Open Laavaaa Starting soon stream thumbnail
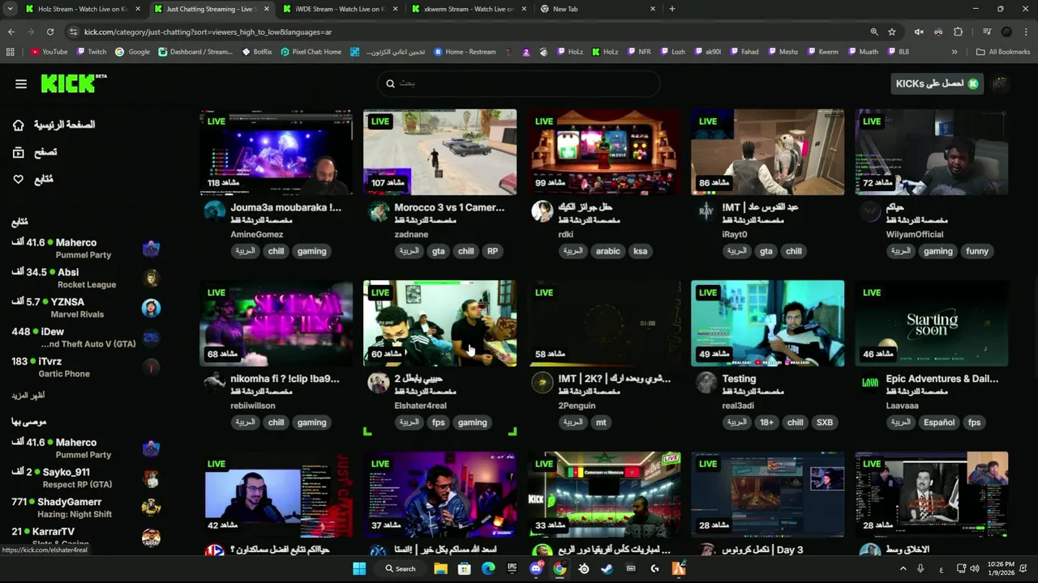 pyautogui.click(x=931, y=323)
